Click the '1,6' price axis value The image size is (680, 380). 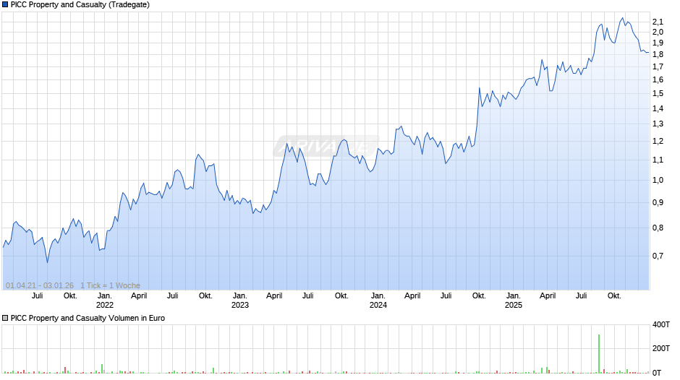pyautogui.click(x=658, y=79)
